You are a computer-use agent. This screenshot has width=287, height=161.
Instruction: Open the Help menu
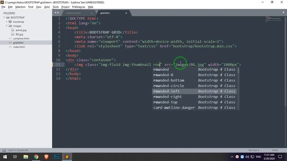click(x=91, y=7)
